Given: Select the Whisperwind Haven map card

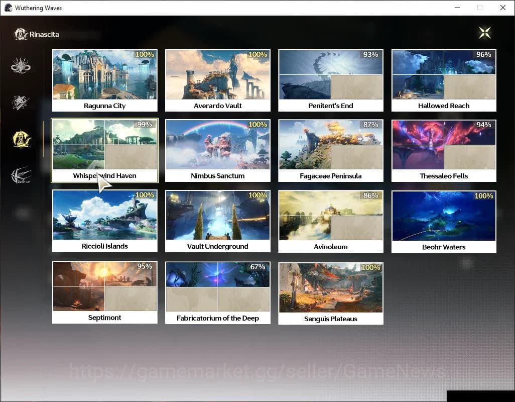Looking at the screenshot, I should 104,146.
